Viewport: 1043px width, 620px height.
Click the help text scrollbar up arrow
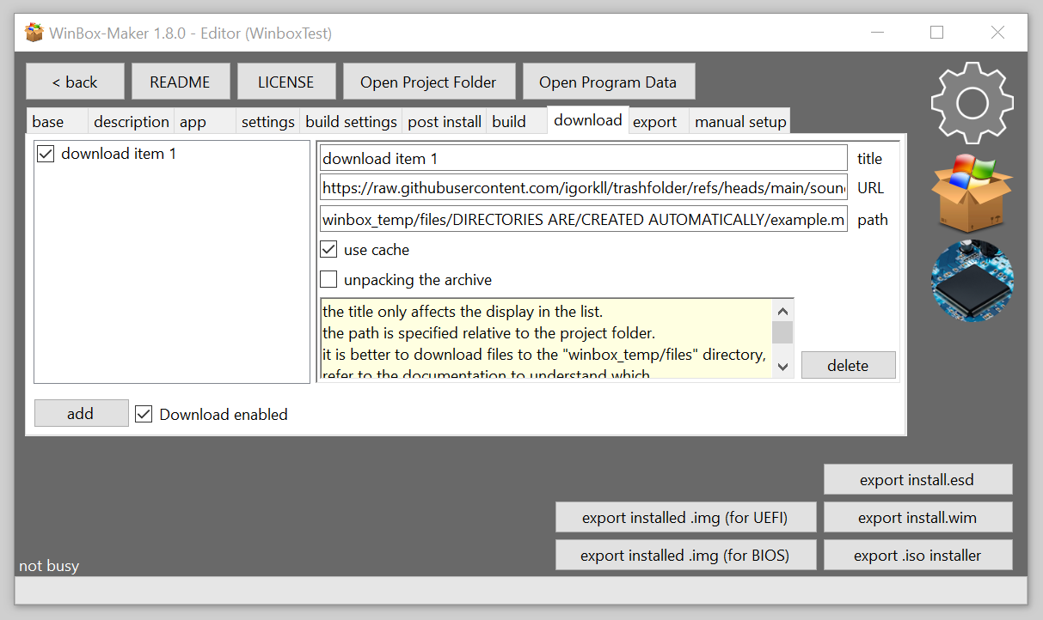point(782,311)
